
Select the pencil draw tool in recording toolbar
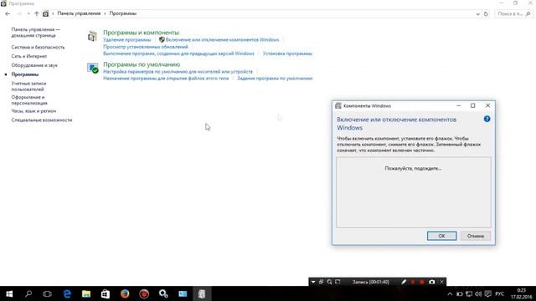pos(404,282)
